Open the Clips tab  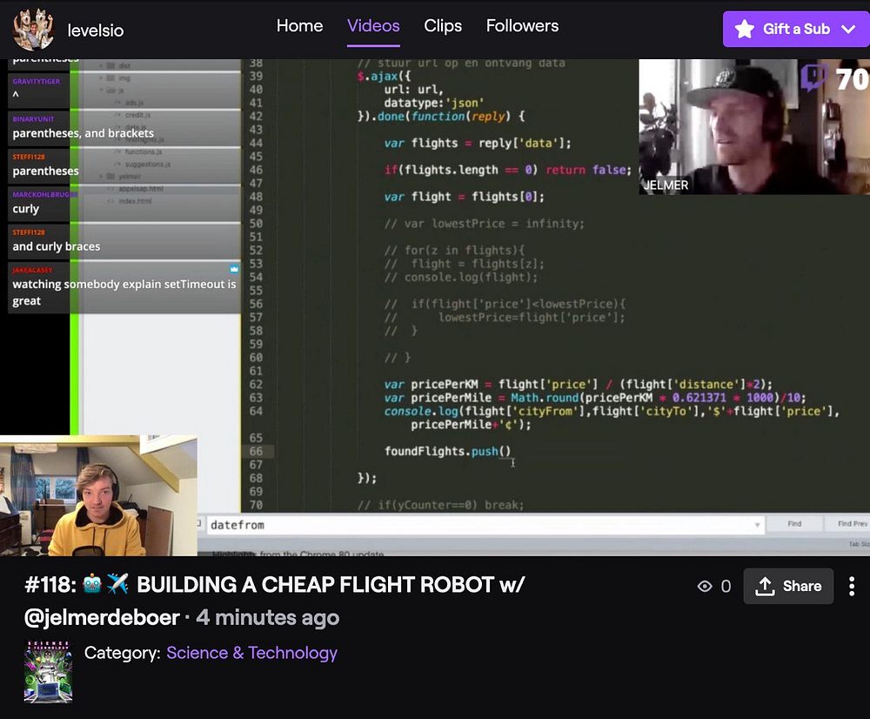point(443,25)
